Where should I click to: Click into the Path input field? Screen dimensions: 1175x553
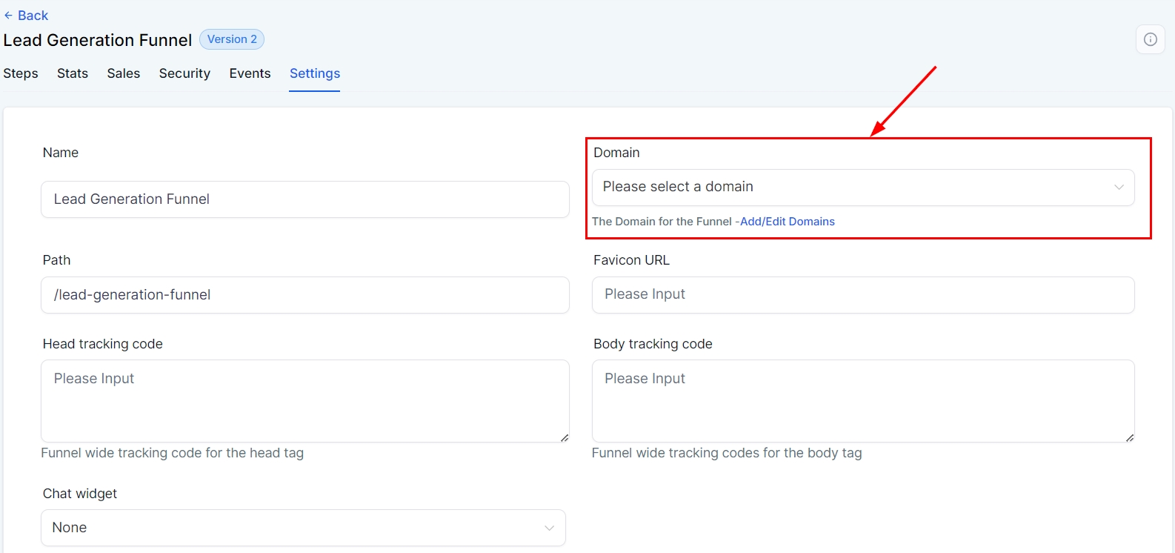click(304, 295)
